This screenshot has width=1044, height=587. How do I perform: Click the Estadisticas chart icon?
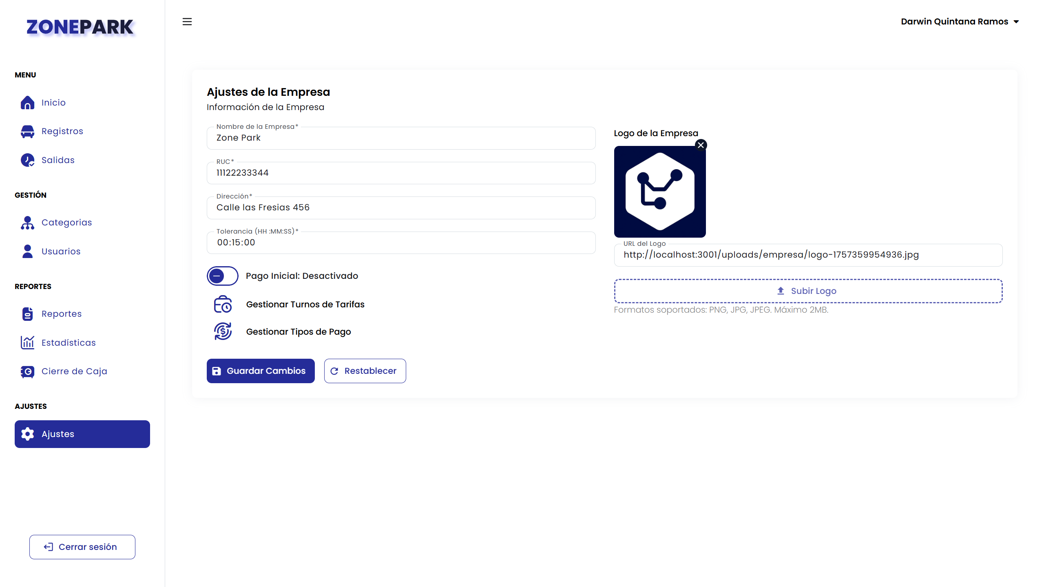tap(27, 342)
